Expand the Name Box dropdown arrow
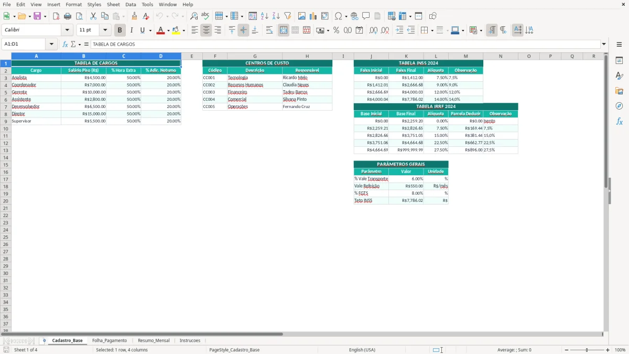Image resolution: width=629 pixels, height=354 pixels. (51, 45)
